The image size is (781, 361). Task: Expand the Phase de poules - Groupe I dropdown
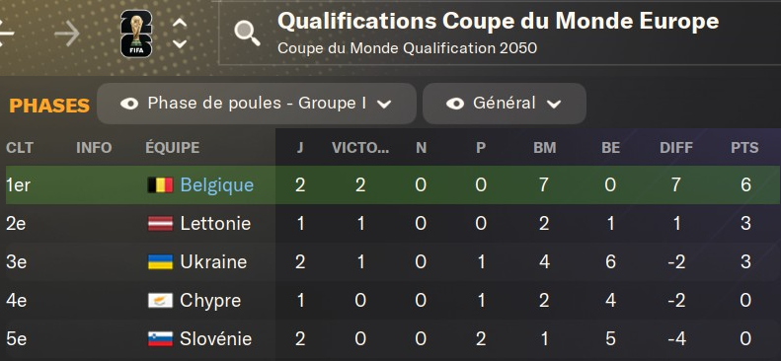point(257,104)
